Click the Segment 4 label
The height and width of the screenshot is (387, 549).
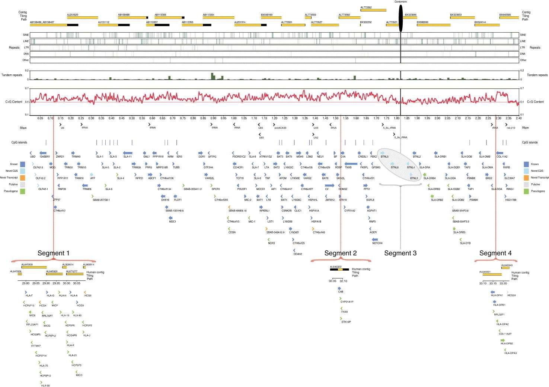click(x=495, y=253)
